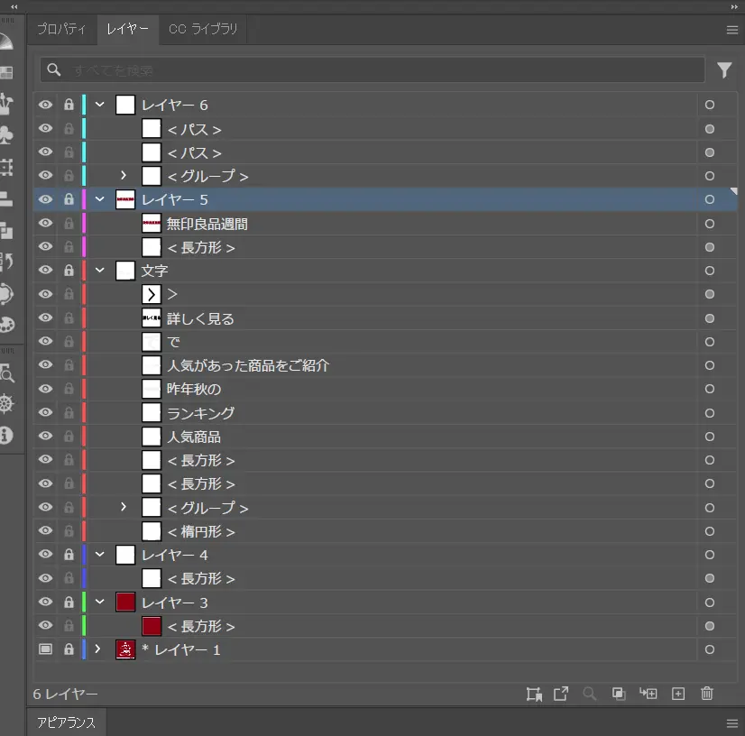Switch to the プロパティ tab

point(61,29)
